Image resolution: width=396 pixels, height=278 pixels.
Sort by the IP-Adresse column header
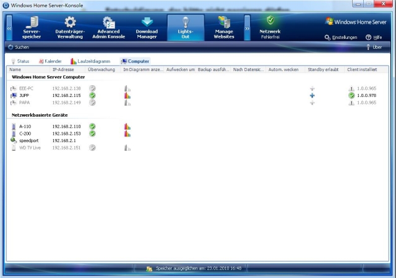67,70
